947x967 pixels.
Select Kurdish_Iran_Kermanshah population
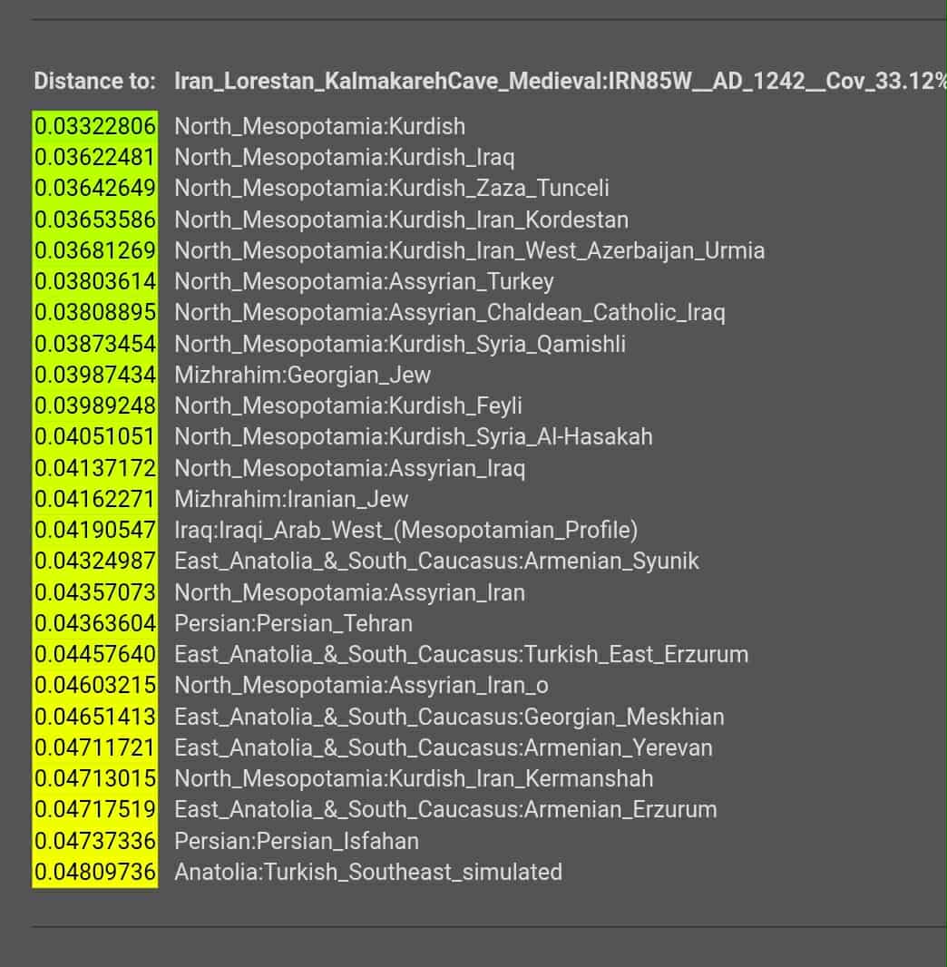415,778
